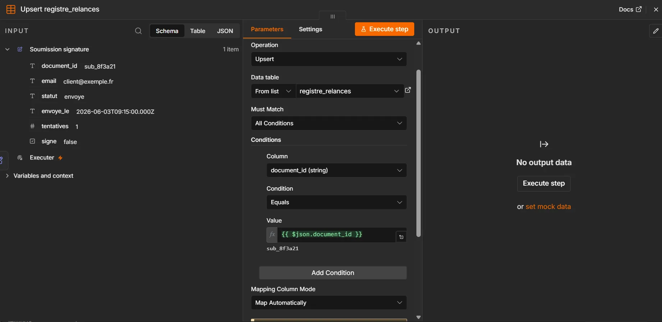Click the output arrow icon above No output data
662x322 pixels.
544,144
